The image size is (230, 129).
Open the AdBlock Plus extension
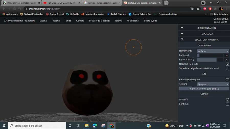click(x=205, y=9)
